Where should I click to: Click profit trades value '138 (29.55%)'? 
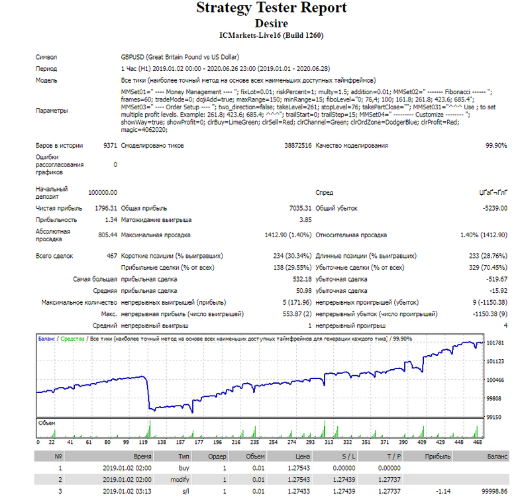[292, 267]
